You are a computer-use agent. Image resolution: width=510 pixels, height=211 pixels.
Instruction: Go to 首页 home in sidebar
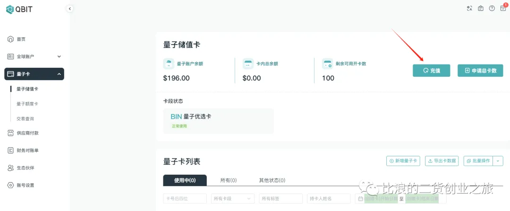pyautogui.click(x=21, y=39)
